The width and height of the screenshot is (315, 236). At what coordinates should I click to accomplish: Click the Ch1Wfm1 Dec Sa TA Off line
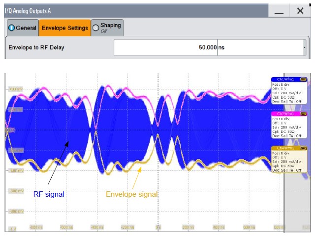289,101
